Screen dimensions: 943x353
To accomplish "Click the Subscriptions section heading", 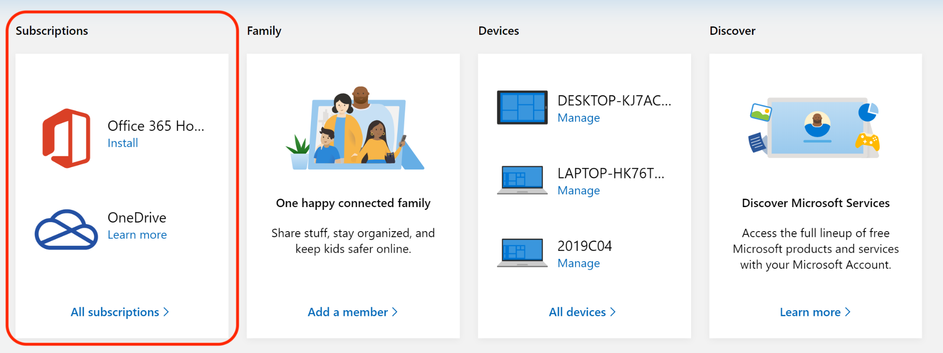I will (52, 31).
